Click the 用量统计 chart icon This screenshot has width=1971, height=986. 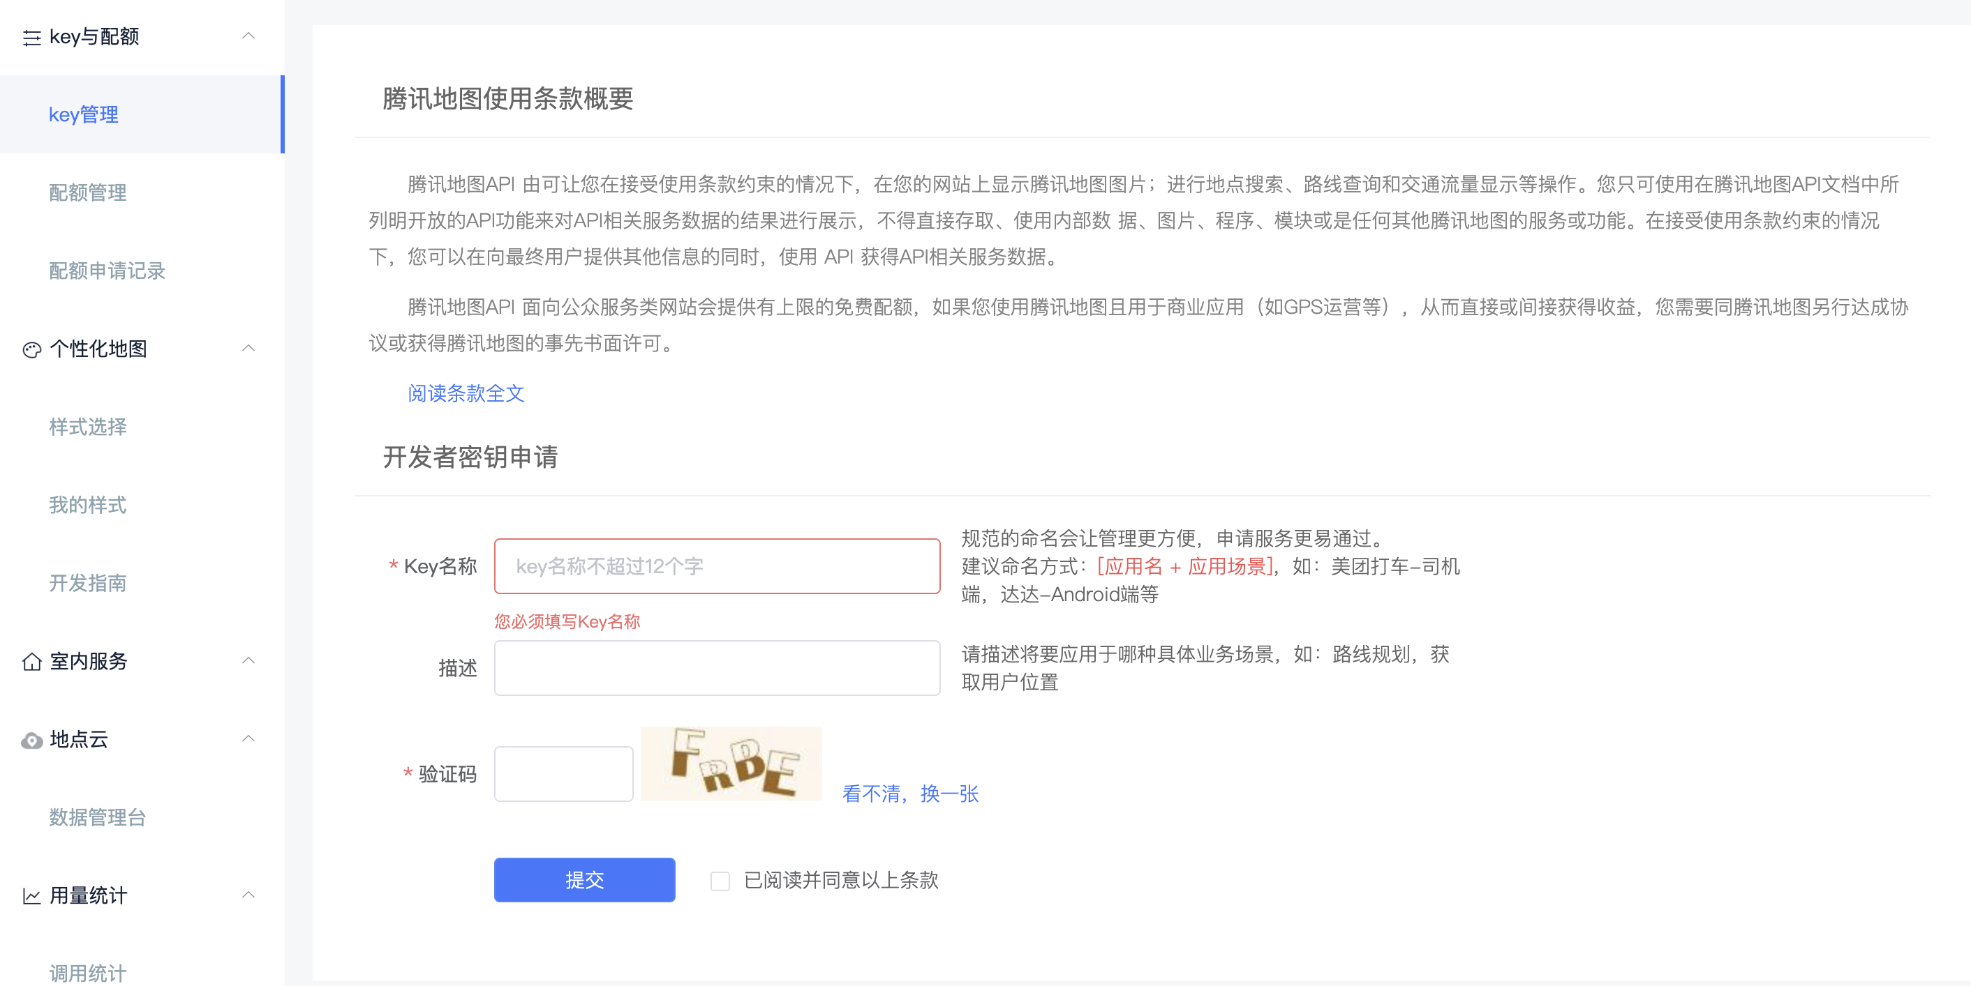pyautogui.click(x=31, y=896)
